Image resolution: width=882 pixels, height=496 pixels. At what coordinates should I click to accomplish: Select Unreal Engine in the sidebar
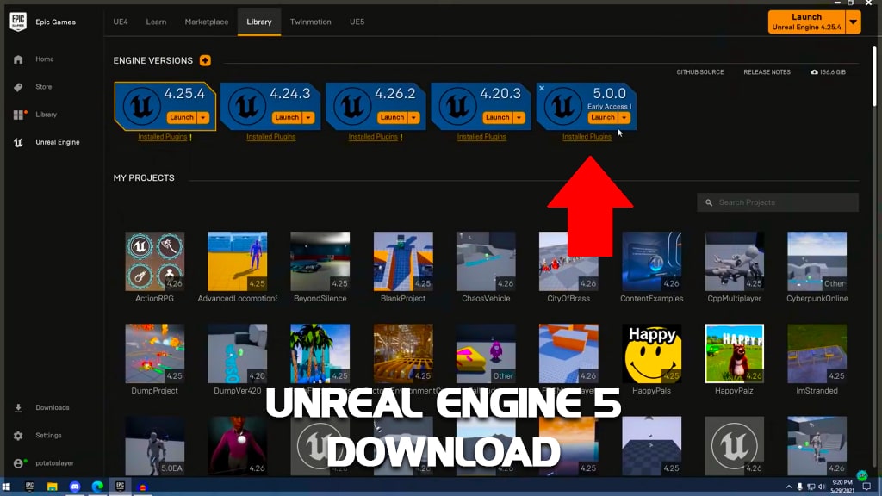(58, 142)
